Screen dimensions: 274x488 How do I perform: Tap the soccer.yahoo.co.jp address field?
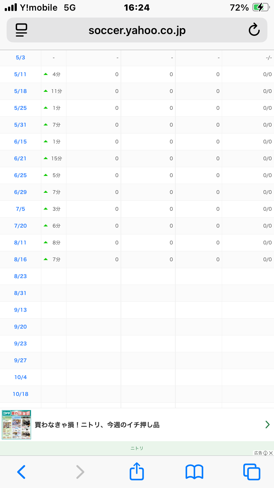coord(137,30)
